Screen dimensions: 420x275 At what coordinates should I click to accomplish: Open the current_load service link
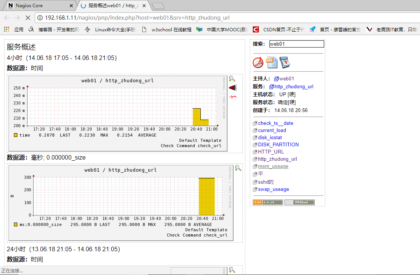272,131
